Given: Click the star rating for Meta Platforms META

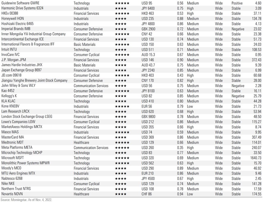Looking at the screenshot, I should (122, 148).
